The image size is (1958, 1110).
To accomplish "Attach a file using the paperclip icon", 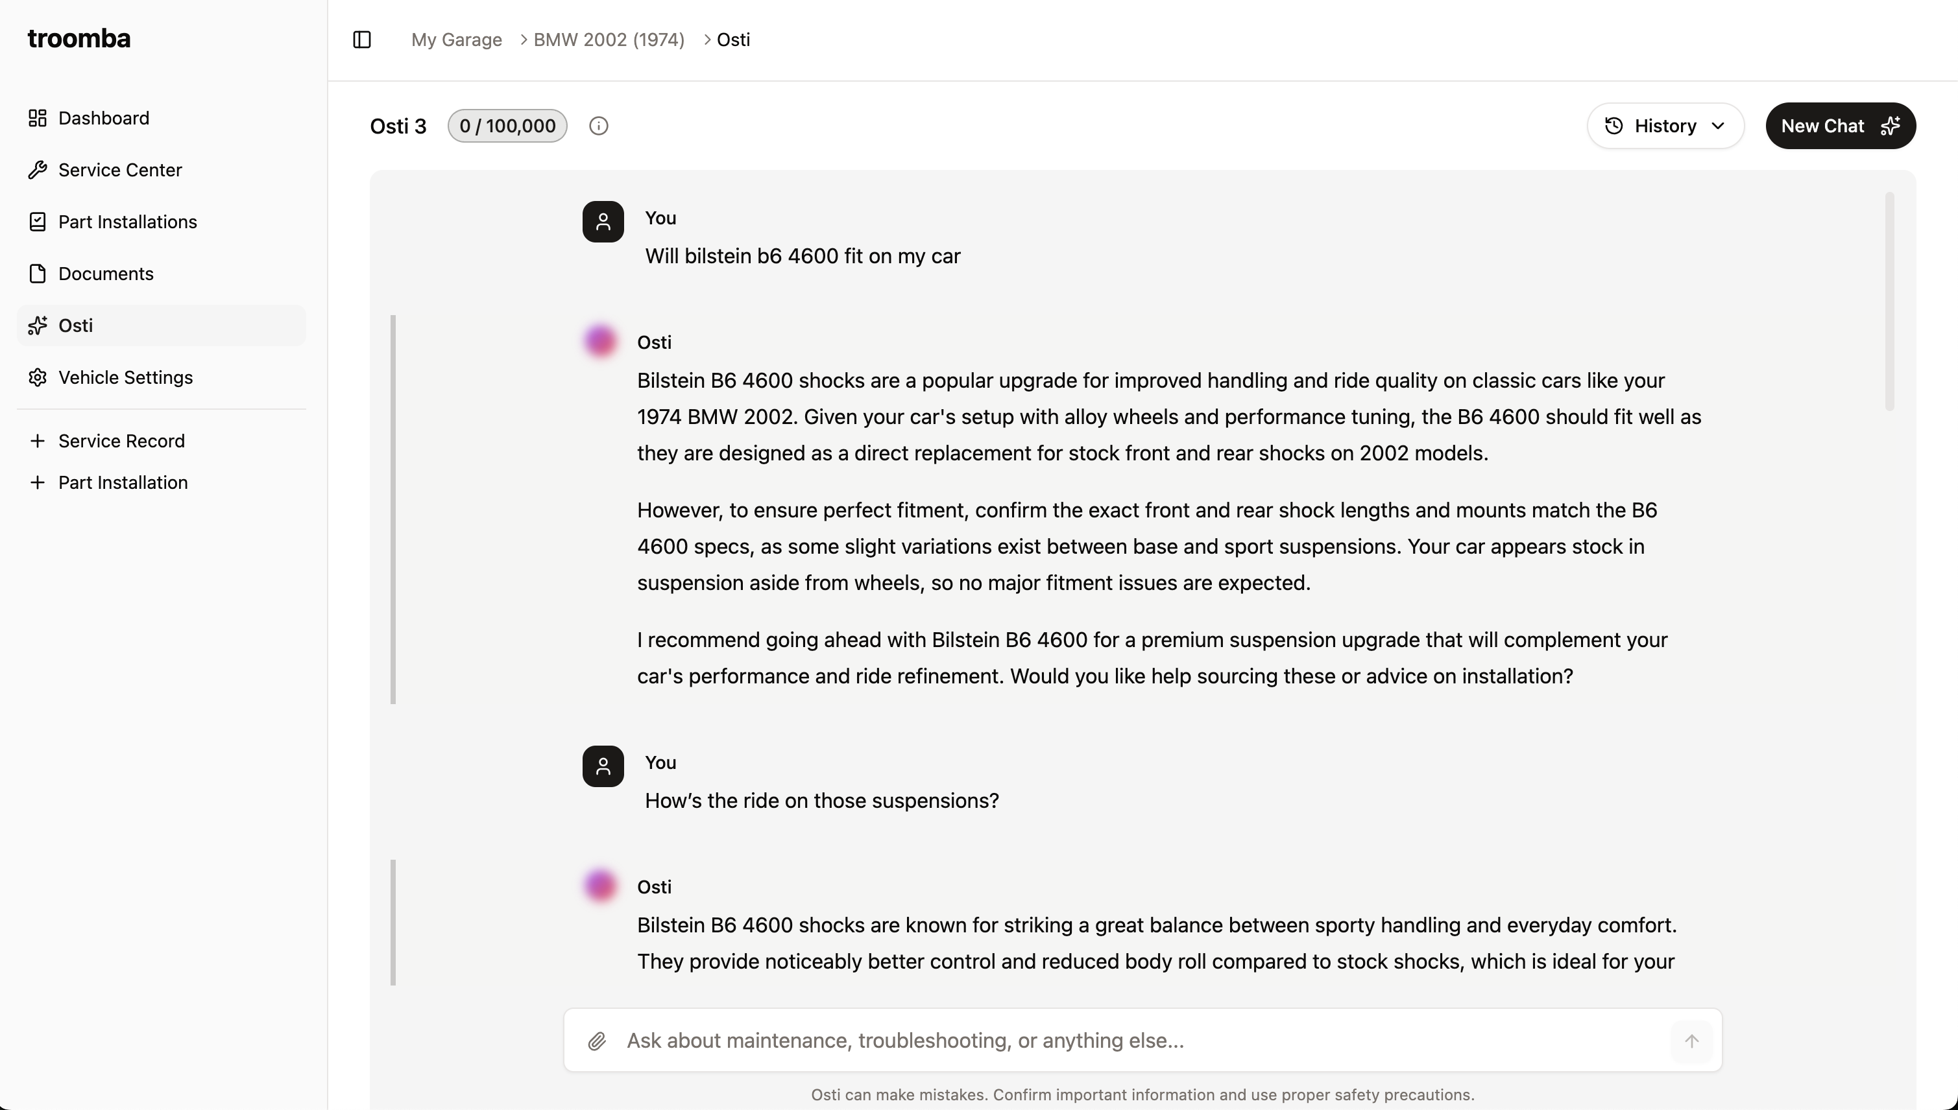I will (598, 1040).
